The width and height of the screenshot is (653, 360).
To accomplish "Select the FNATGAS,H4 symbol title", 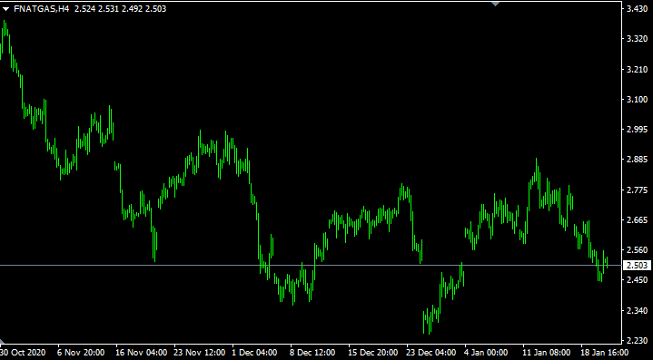I will pyautogui.click(x=41, y=9).
